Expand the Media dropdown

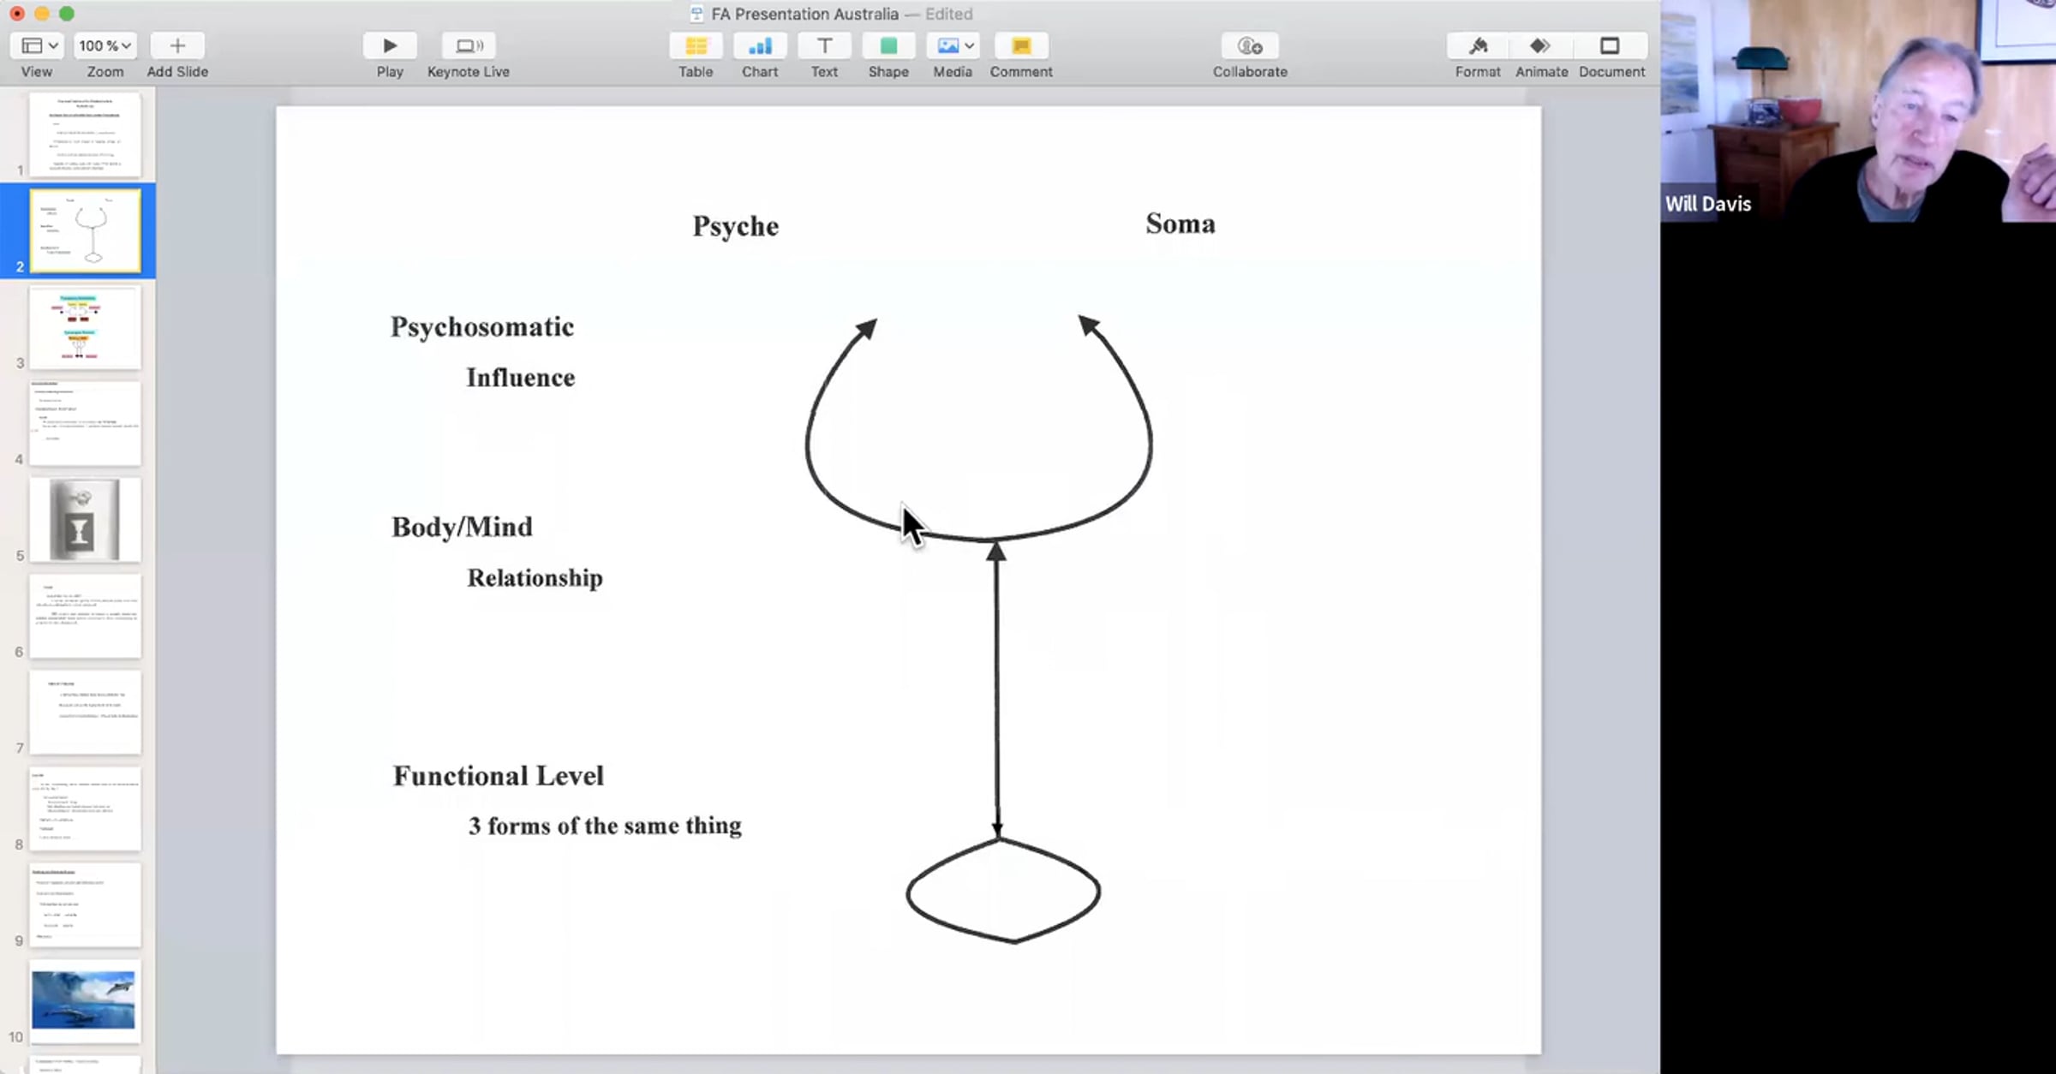(x=953, y=45)
